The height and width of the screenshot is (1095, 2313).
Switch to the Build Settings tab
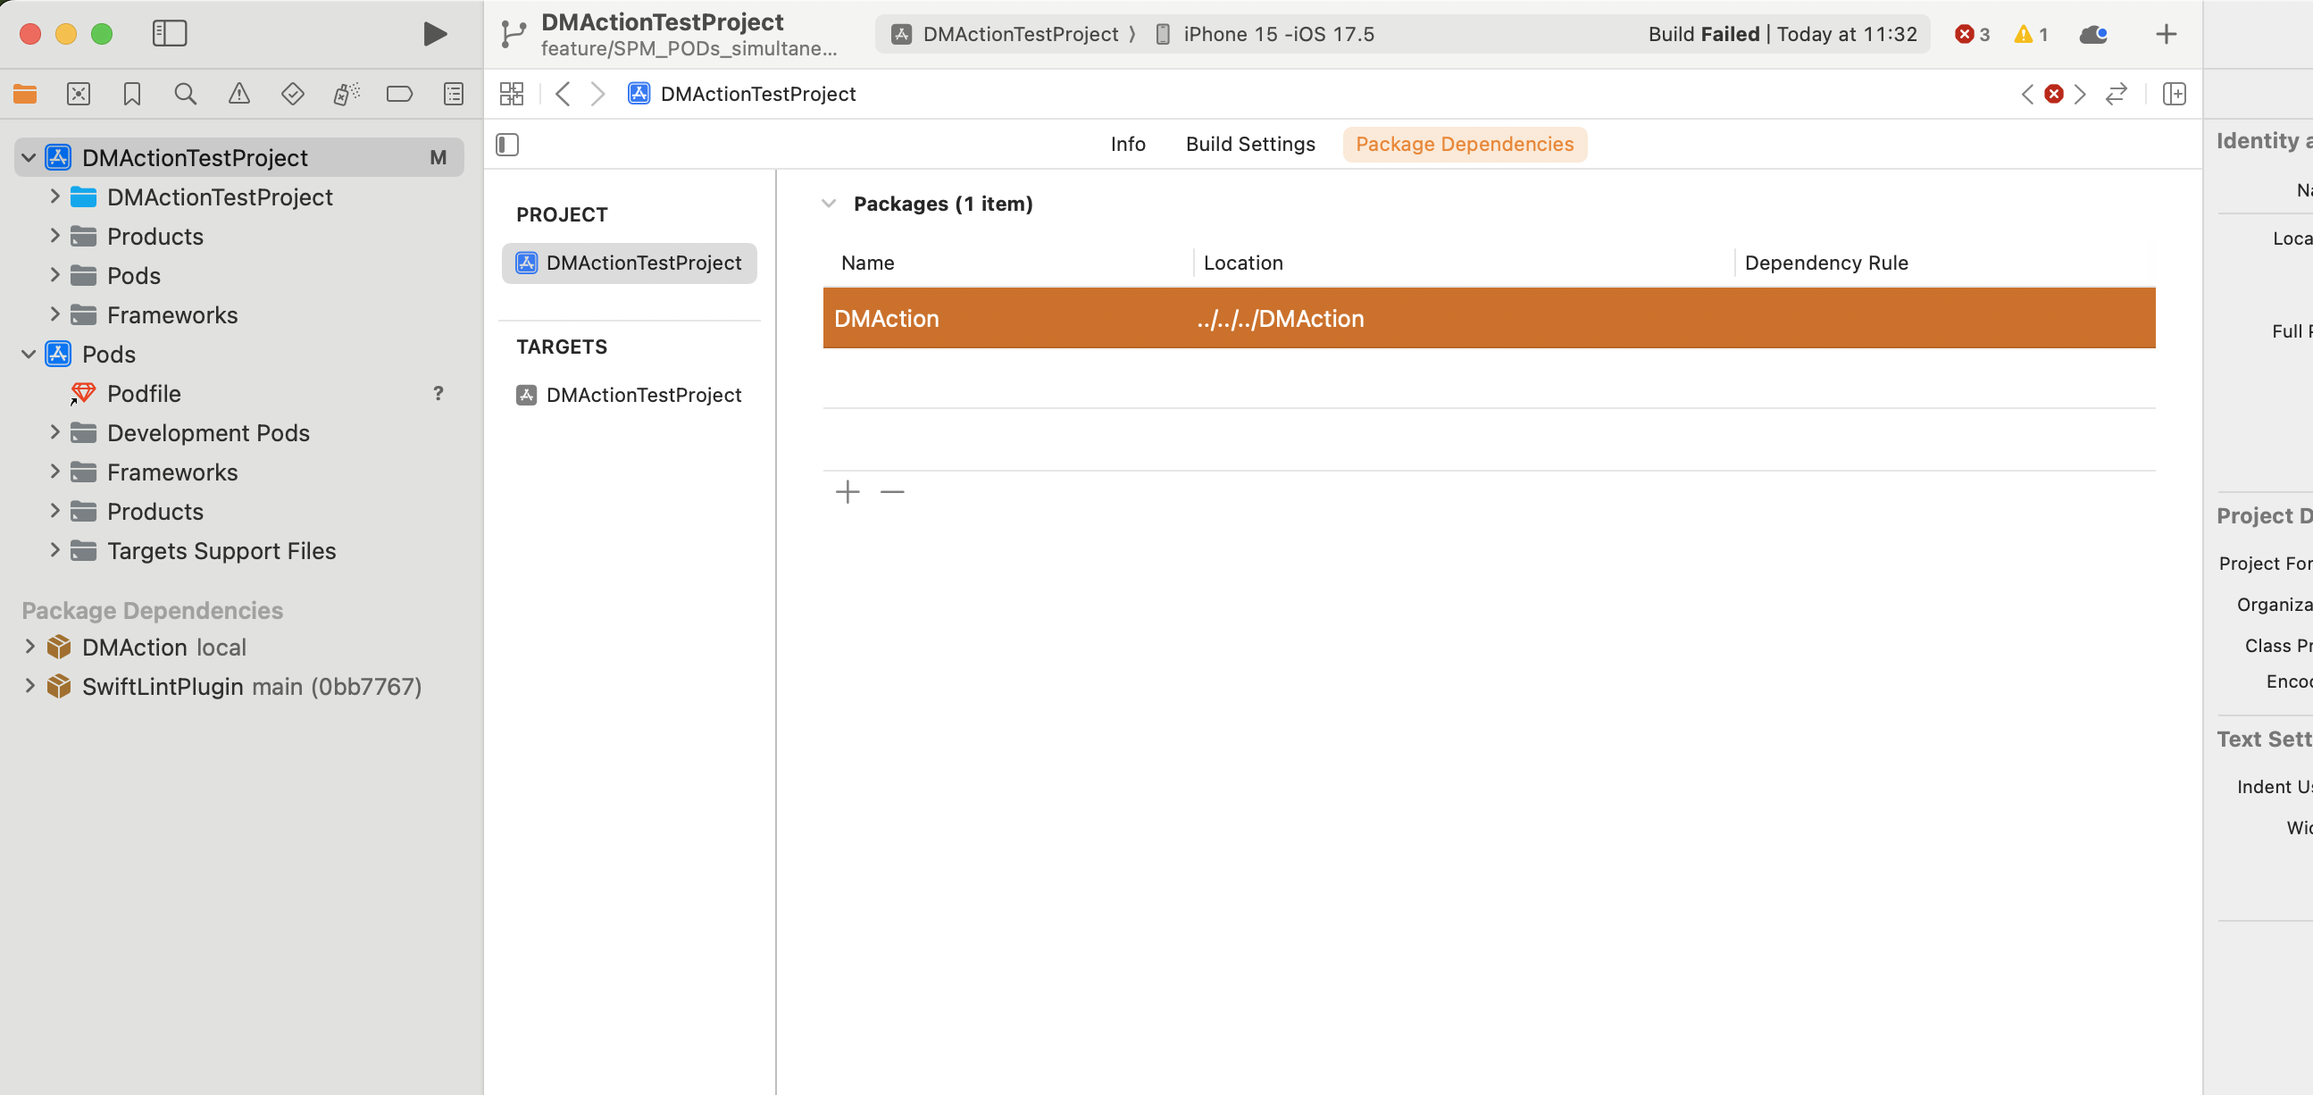(x=1250, y=145)
